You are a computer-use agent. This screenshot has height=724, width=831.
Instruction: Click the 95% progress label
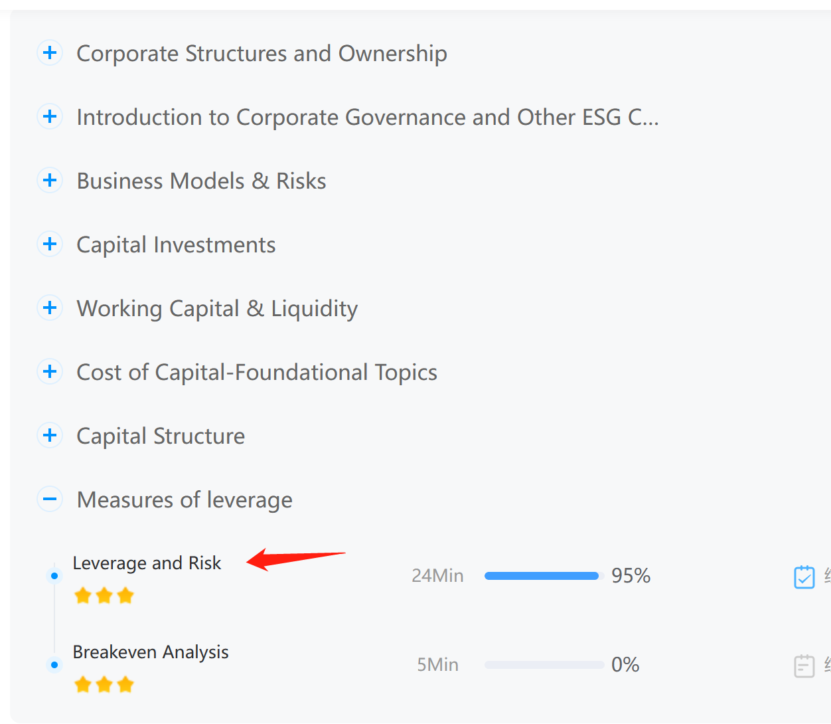[x=631, y=576]
